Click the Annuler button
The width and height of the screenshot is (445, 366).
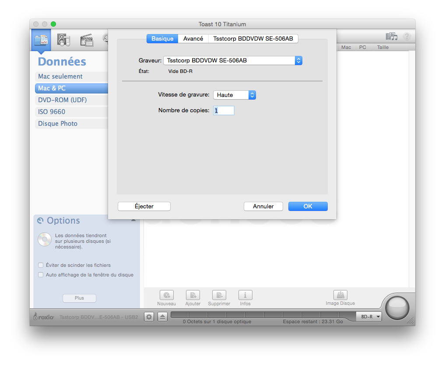[x=263, y=206]
